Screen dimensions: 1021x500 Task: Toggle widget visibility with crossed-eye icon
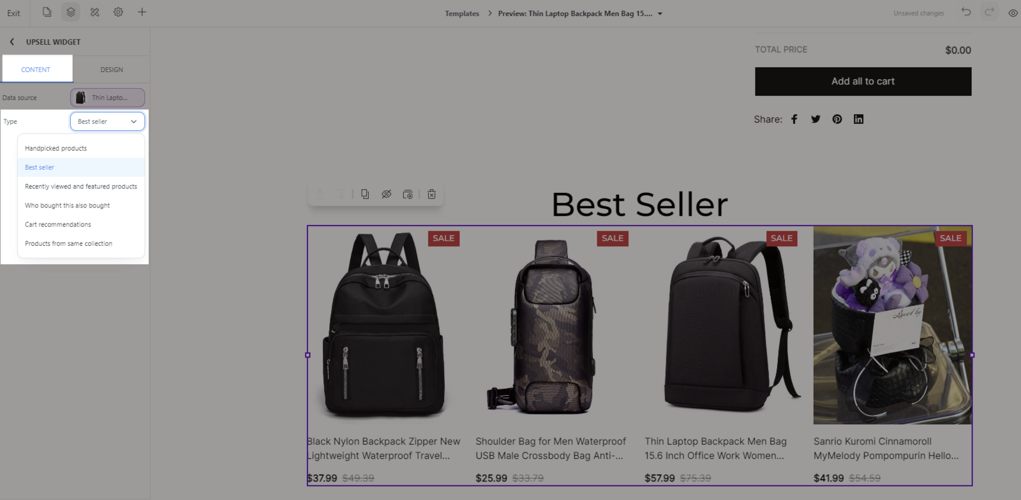(386, 194)
